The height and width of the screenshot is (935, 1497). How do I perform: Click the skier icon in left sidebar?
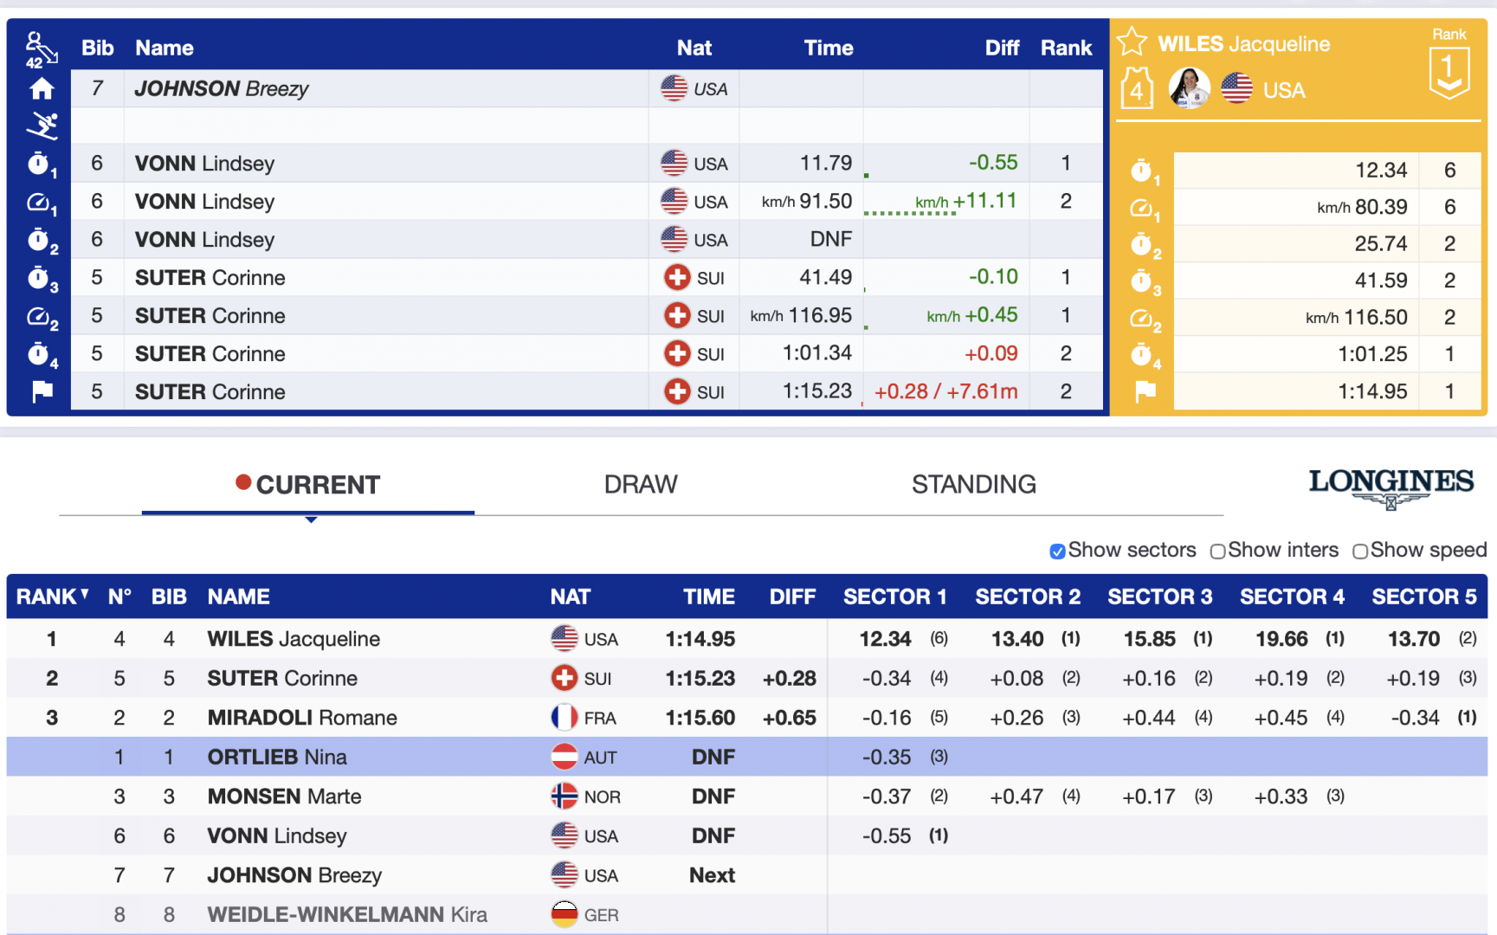[42, 126]
